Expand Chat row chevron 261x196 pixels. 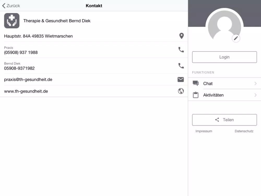[256, 84]
